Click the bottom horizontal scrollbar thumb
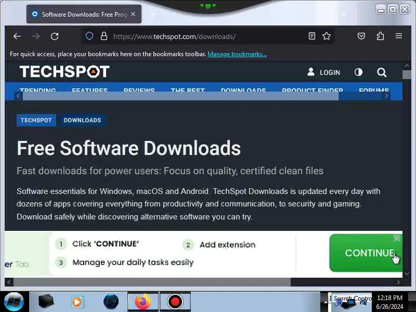Screen dimensions: 416x312 point(152,282)
